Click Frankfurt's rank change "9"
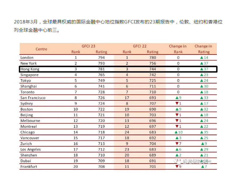This screenshot has height=174, width=232. [x=178, y=167]
